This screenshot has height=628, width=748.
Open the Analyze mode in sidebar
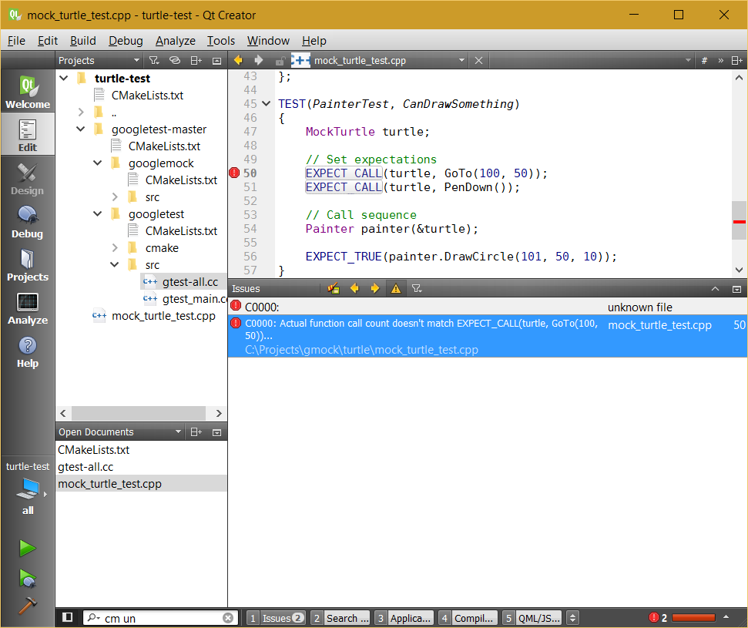(28, 308)
